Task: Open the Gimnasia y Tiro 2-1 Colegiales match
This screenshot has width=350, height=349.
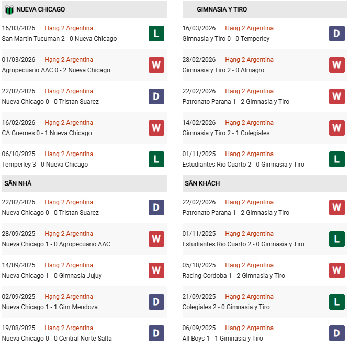Action: [226, 133]
